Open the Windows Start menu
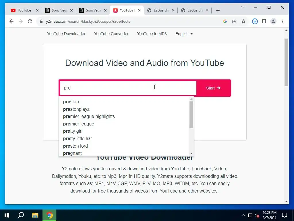 tap(7, 215)
